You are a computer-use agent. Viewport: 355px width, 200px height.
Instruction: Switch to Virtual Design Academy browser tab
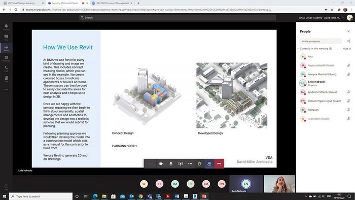pos(23,3)
